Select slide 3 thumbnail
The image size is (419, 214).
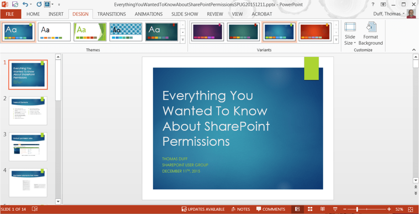28,146
